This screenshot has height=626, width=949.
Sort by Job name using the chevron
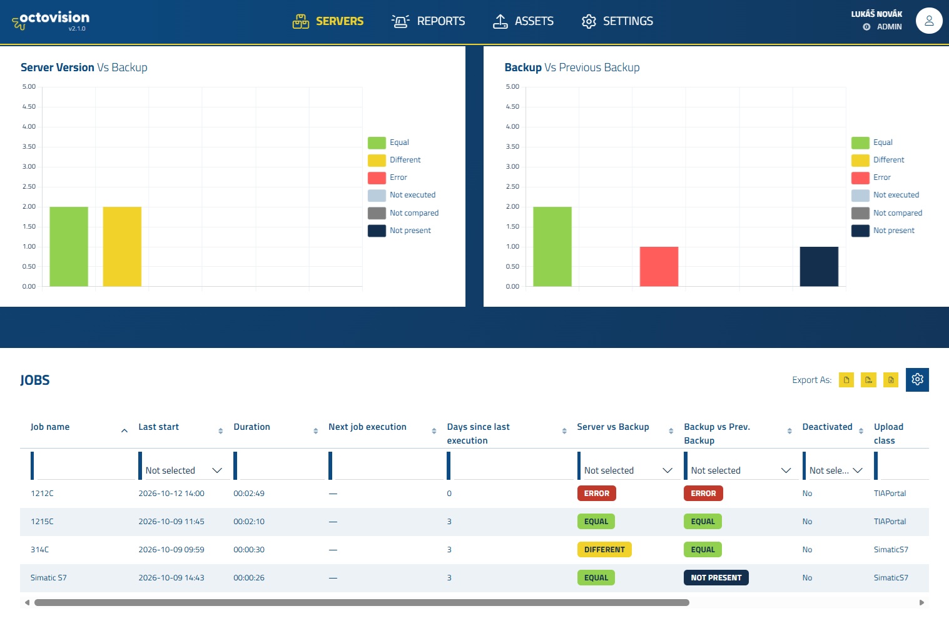tap(124, 430)
